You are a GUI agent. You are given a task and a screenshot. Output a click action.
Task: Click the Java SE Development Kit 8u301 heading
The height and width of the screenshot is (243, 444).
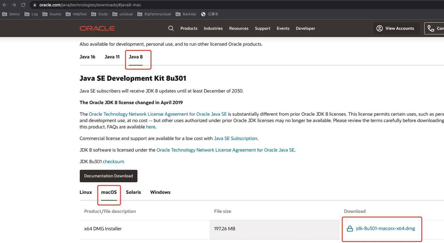pos(133,78)
